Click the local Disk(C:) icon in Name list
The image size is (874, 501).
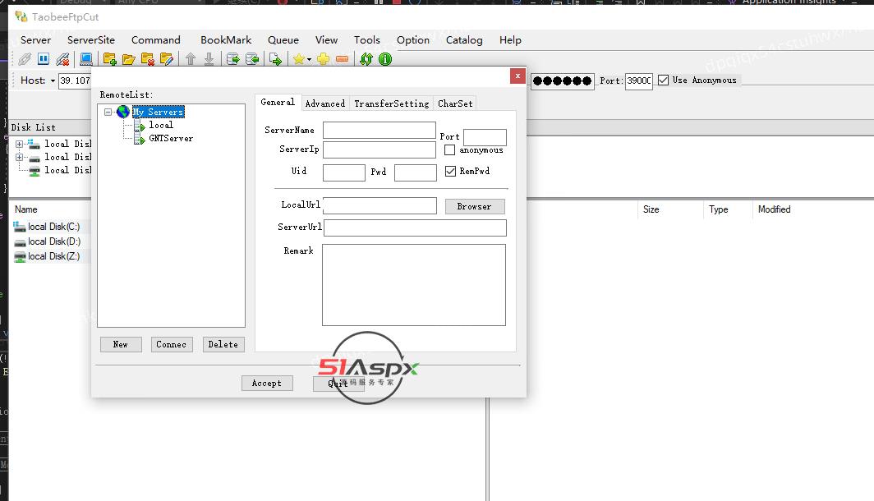click(20, 227)
